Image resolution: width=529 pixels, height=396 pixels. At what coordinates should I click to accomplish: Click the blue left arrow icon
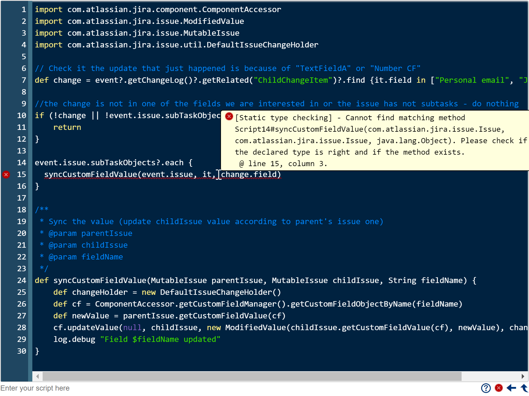tap(511, 388)
